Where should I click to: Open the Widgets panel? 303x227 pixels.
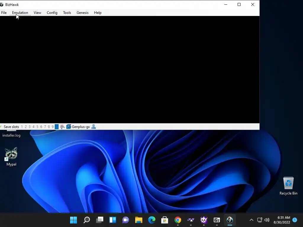point(113,220)
